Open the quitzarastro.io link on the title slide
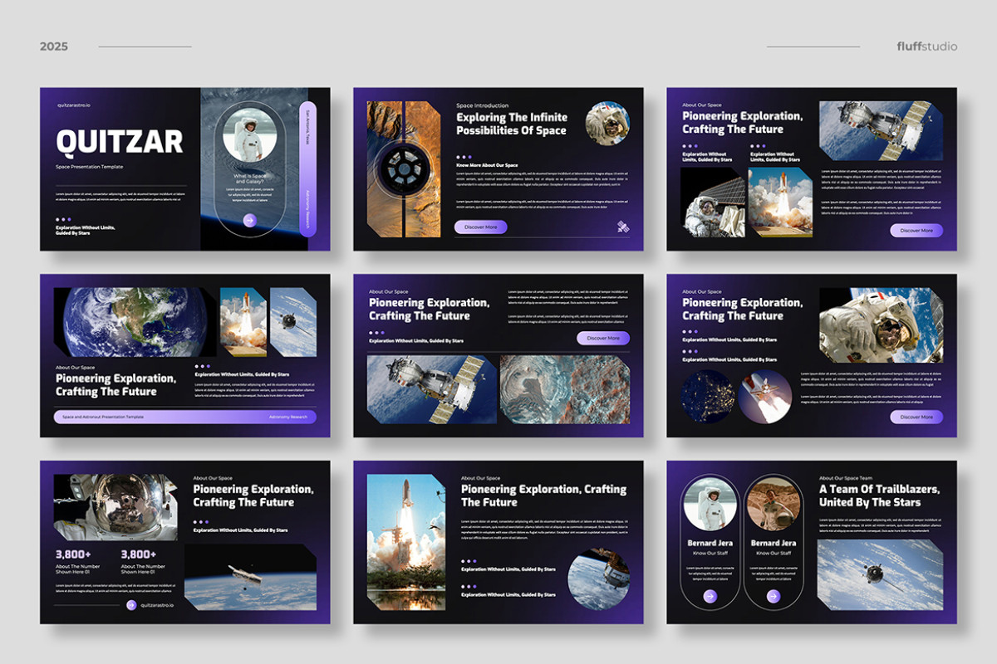 (x=73, y=106)
